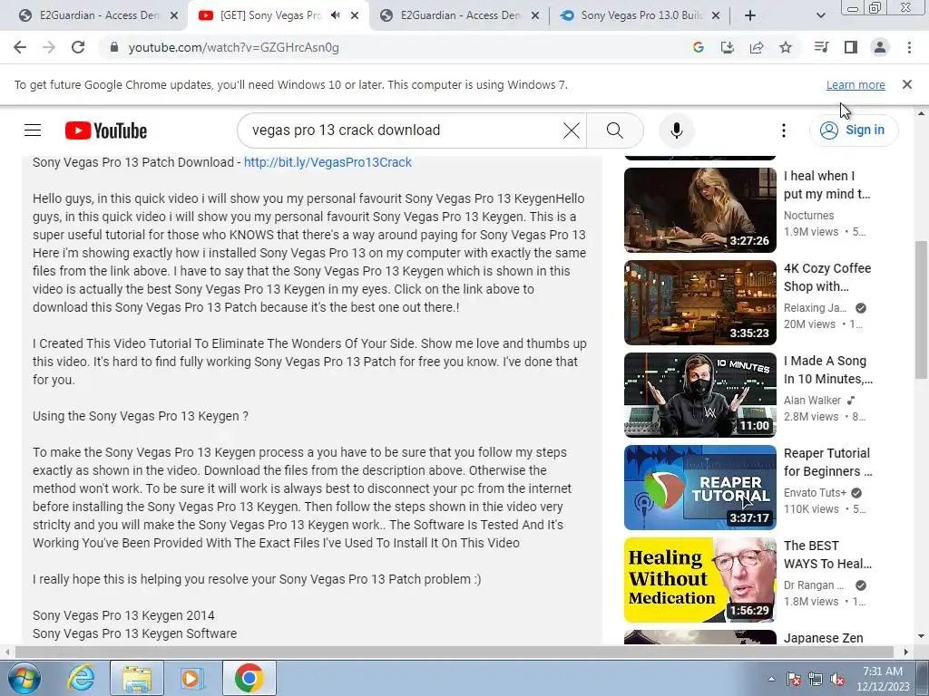Bookmark this page with the star
929x696 pixels.
[786, 47]
